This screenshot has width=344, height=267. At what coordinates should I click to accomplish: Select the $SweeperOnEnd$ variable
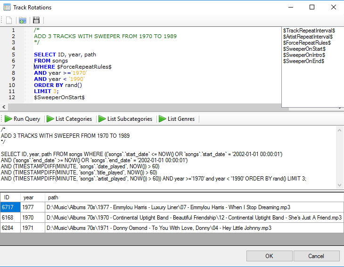tap(303, 61)
